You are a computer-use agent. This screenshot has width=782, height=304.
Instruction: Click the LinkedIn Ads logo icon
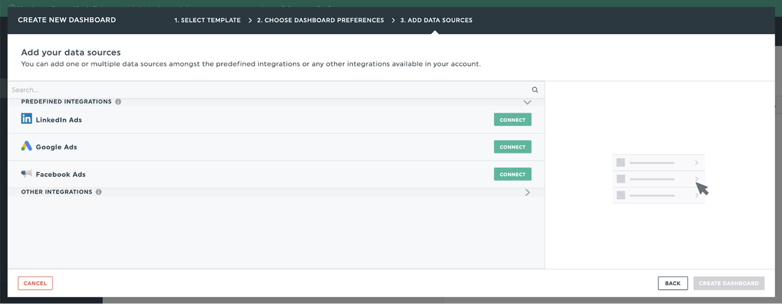pyautogui.click(x=27, y=119)
